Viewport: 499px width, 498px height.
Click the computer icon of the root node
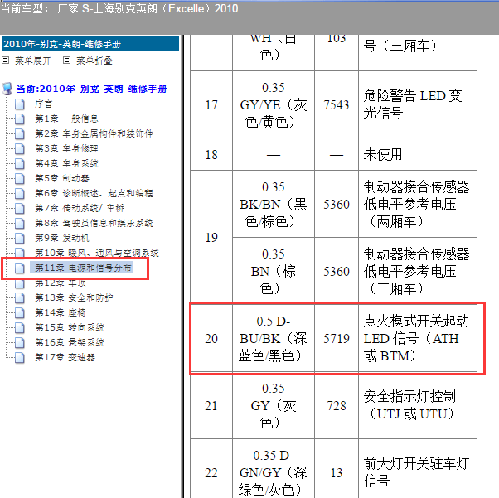click(7, 89)
